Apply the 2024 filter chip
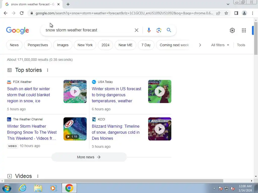This screenshot has height=193, width=258. (x=106, y=45)
